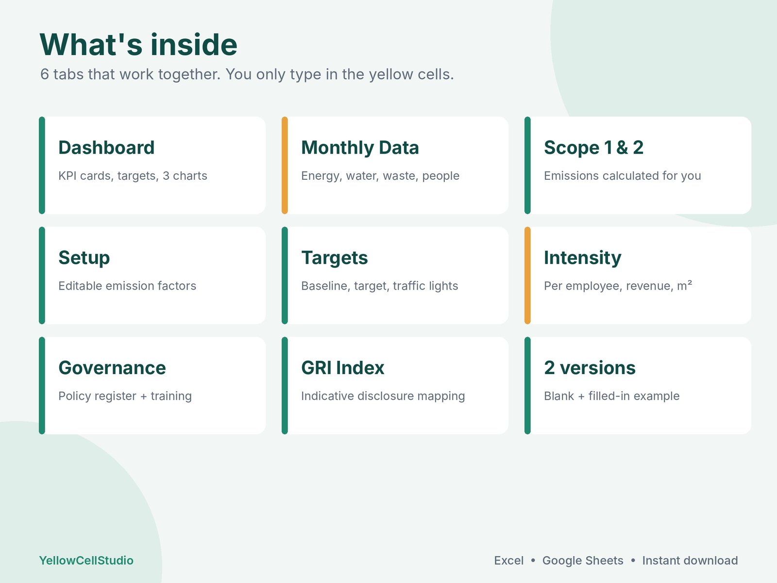
Task: Select the "KPI cards, targets, 3 charts" text
Action: point(133,176)
